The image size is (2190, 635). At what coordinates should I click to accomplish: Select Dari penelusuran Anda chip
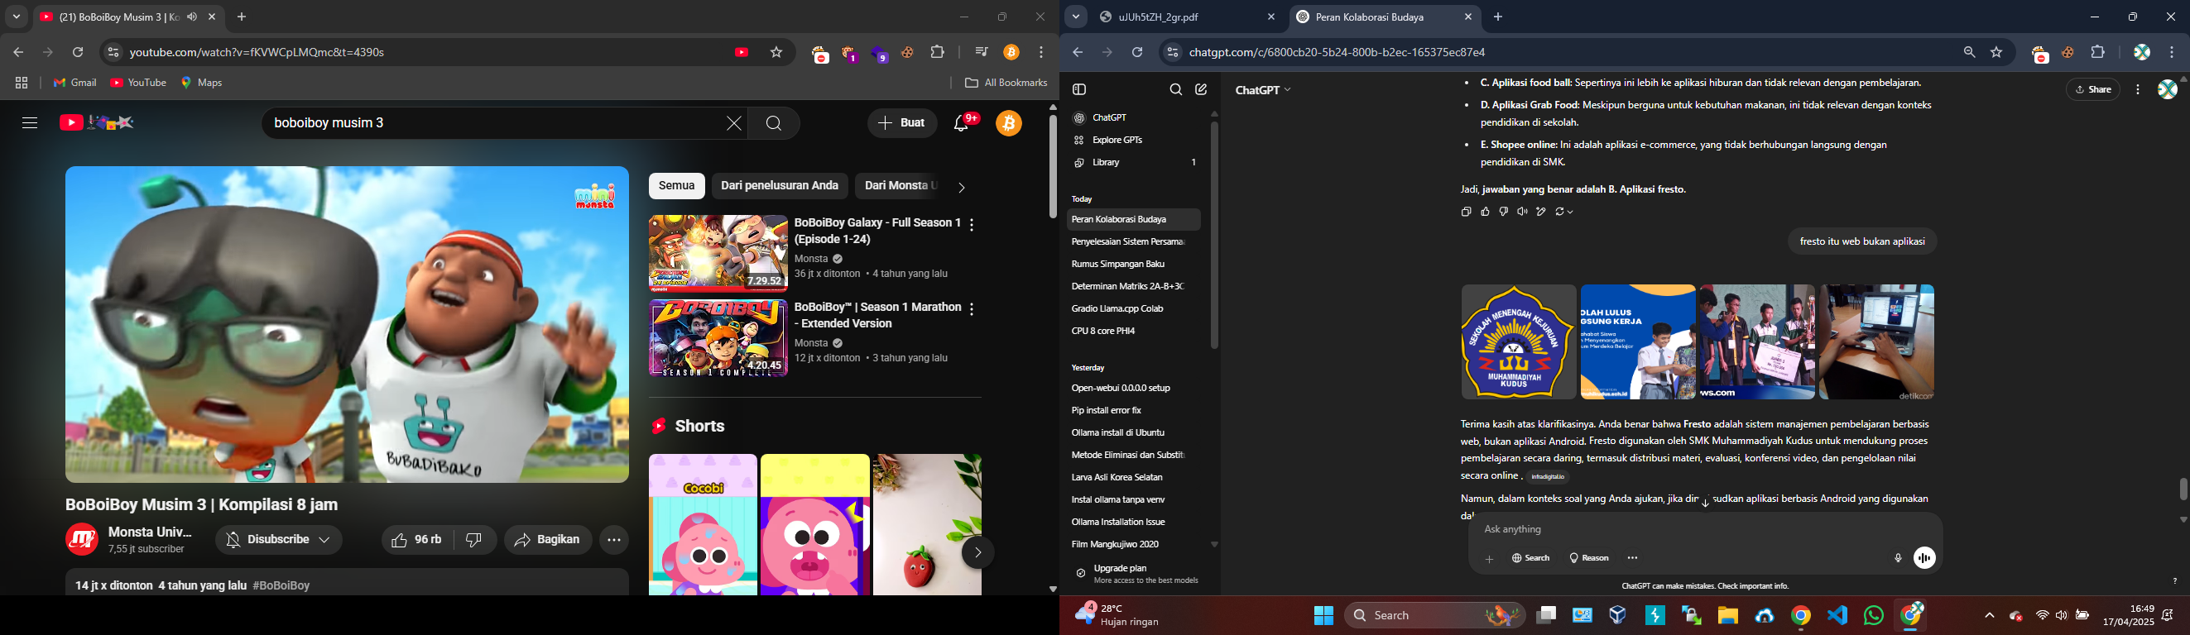tap(780, 186)
